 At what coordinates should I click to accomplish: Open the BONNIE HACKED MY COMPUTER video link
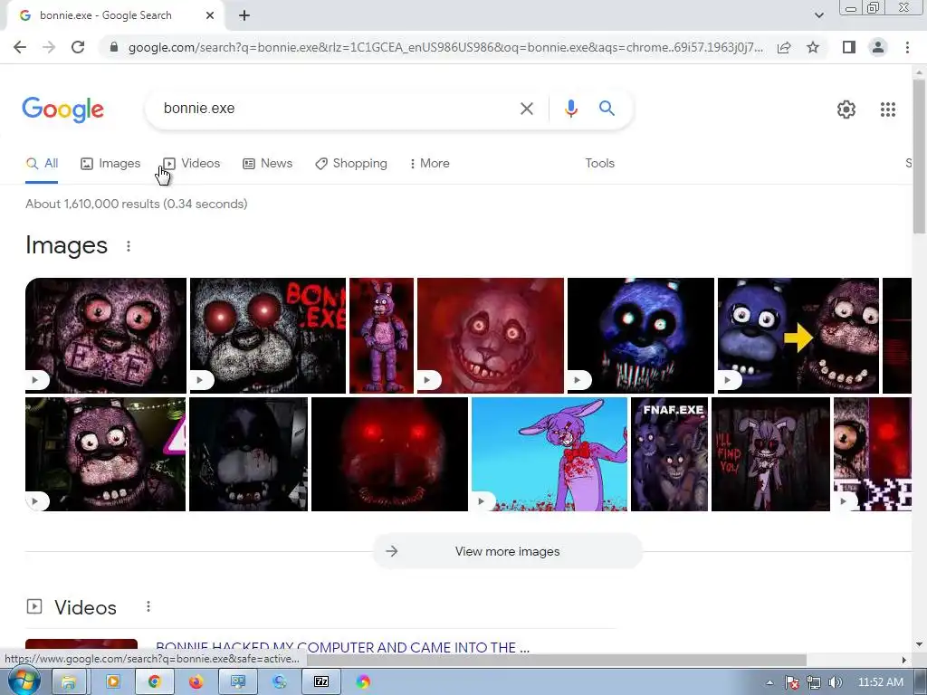coord(342,647)
